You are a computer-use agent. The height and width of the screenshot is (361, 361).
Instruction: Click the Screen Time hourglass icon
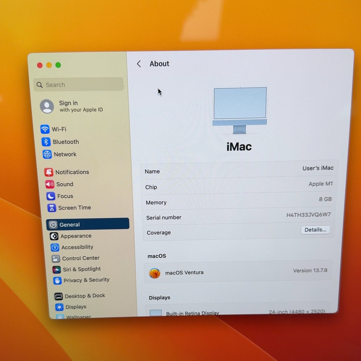52,208
